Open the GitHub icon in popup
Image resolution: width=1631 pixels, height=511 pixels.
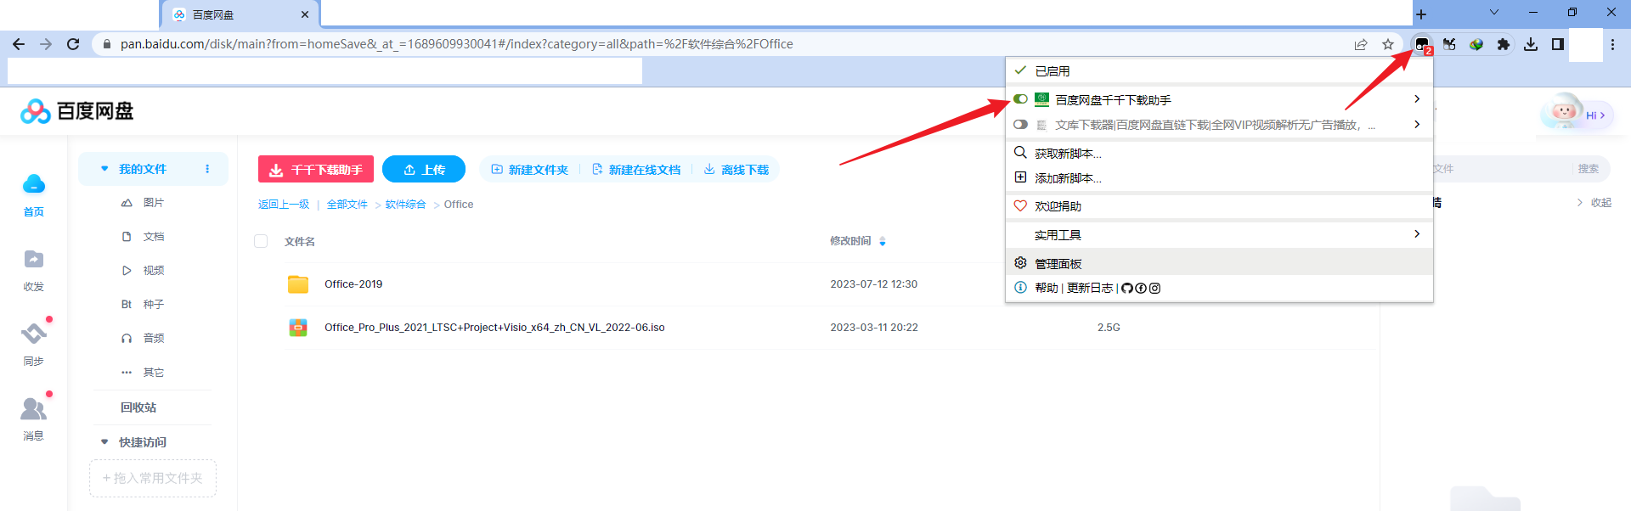tap(1127, 289)
